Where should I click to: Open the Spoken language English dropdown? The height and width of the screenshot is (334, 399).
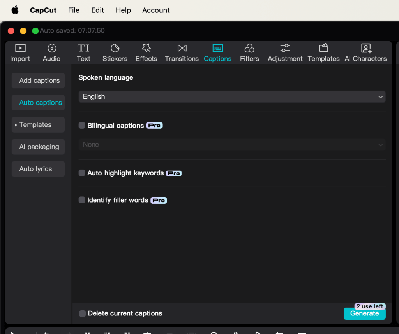tap(232, 97)
